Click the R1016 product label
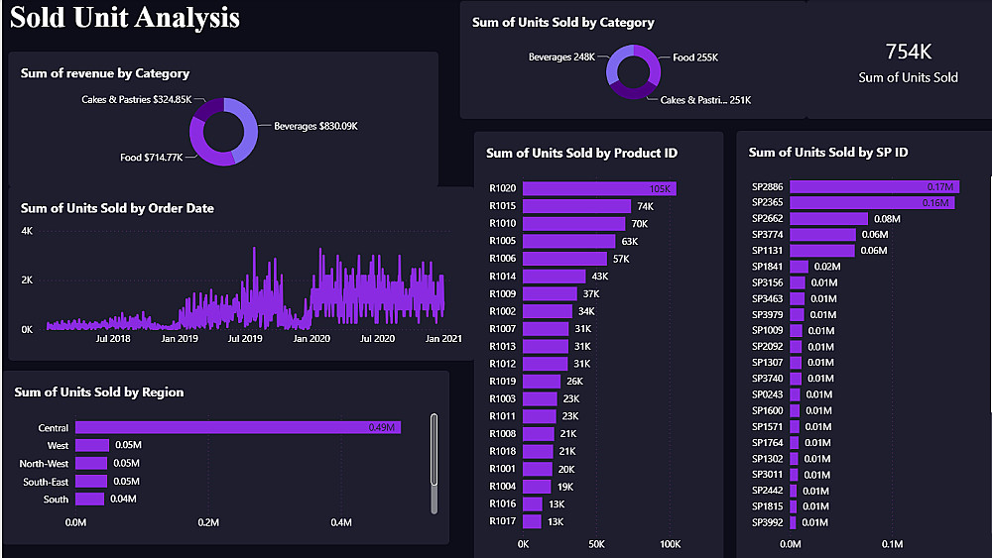Screen dimensions: 992x558 pyautogui.click(x=502, y=503)
